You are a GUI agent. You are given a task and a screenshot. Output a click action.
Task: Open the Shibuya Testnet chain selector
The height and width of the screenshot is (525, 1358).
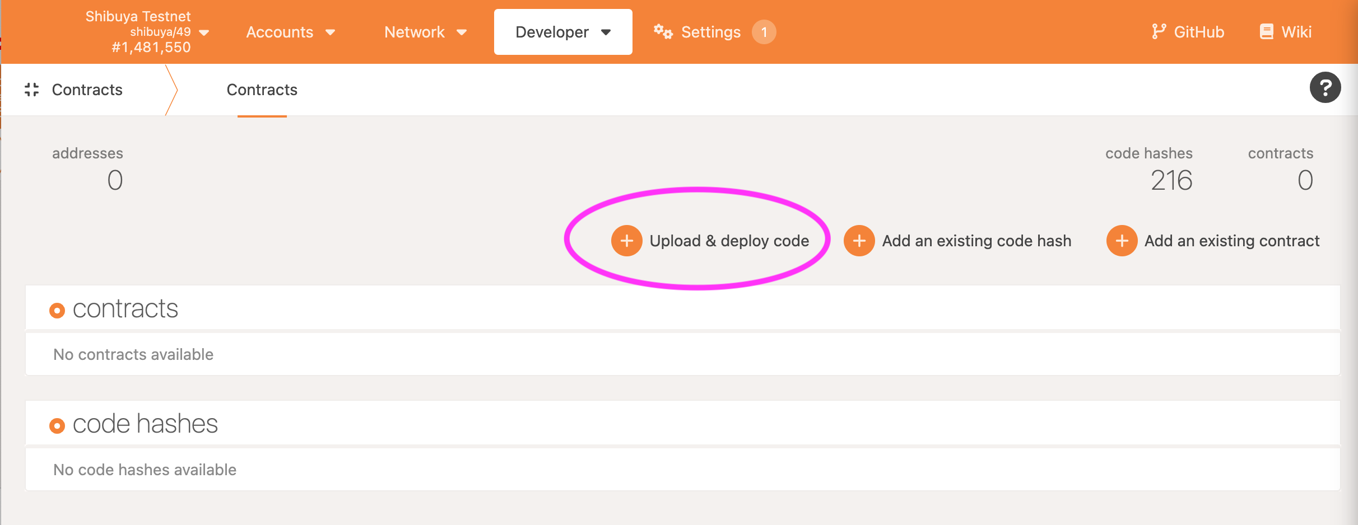[x=147, y=32]
